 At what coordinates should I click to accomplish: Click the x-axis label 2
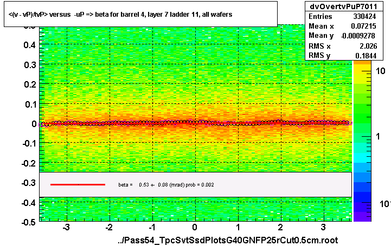pyautogui.click(x=281, y=228)
